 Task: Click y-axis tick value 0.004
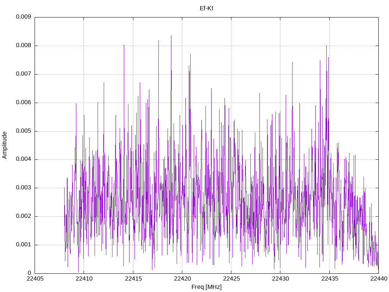click(24, 159)
